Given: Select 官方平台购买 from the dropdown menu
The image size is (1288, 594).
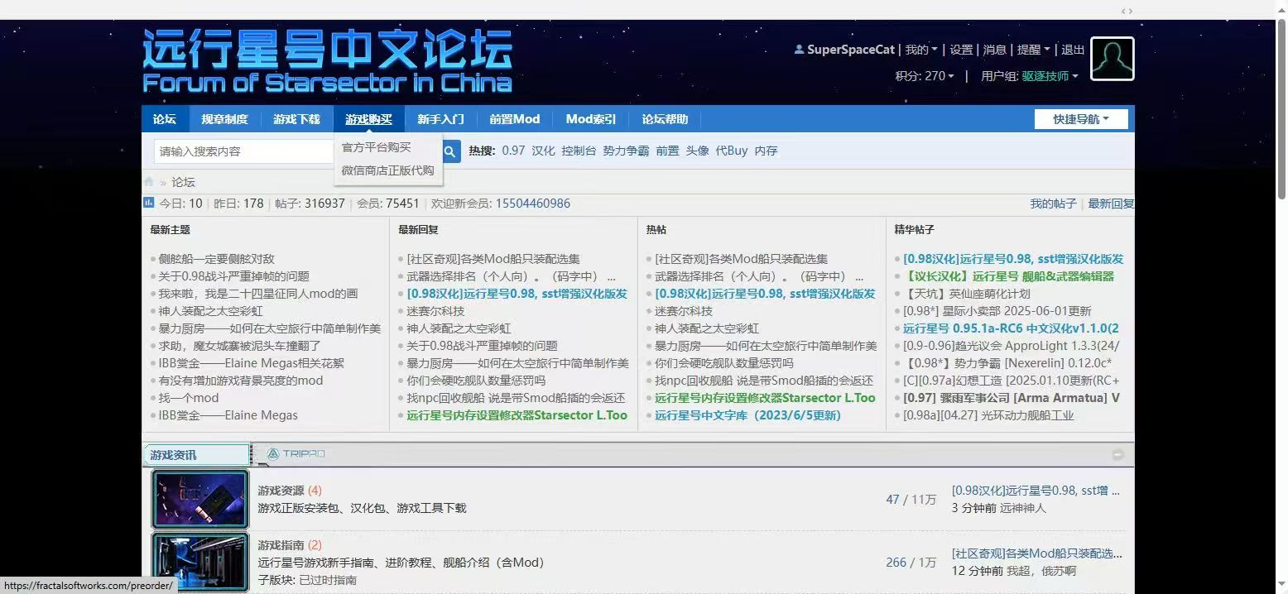Looking at the screenshot, I should click(376, 147).
